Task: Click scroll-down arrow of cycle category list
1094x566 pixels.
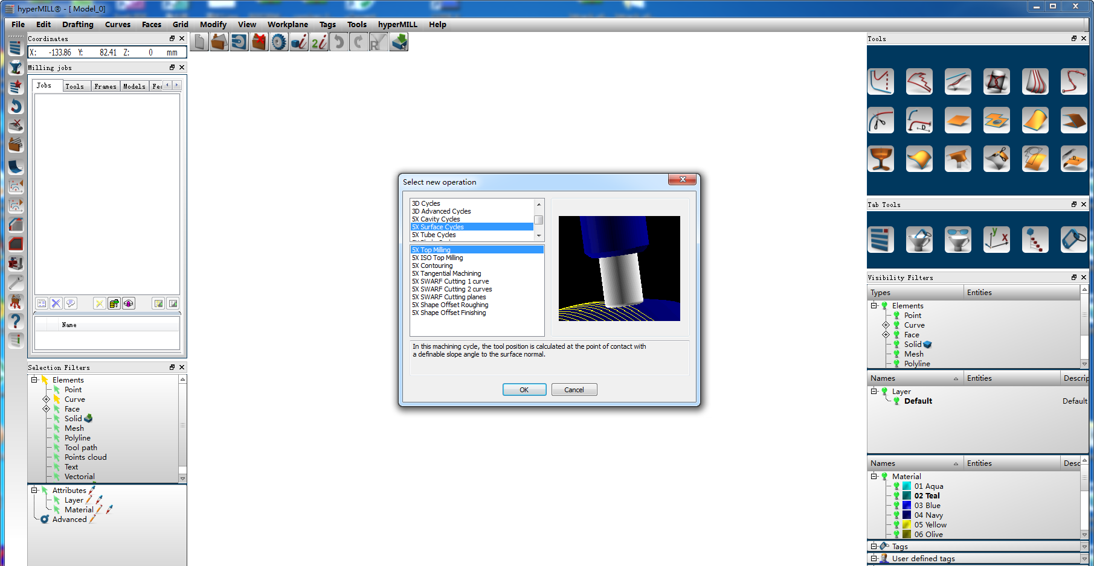Action: point(539,236)
